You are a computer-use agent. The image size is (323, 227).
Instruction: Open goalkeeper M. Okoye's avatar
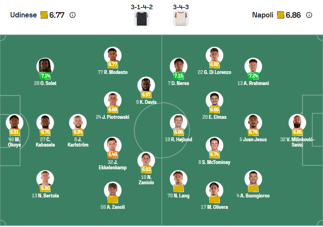pos(15,123)
